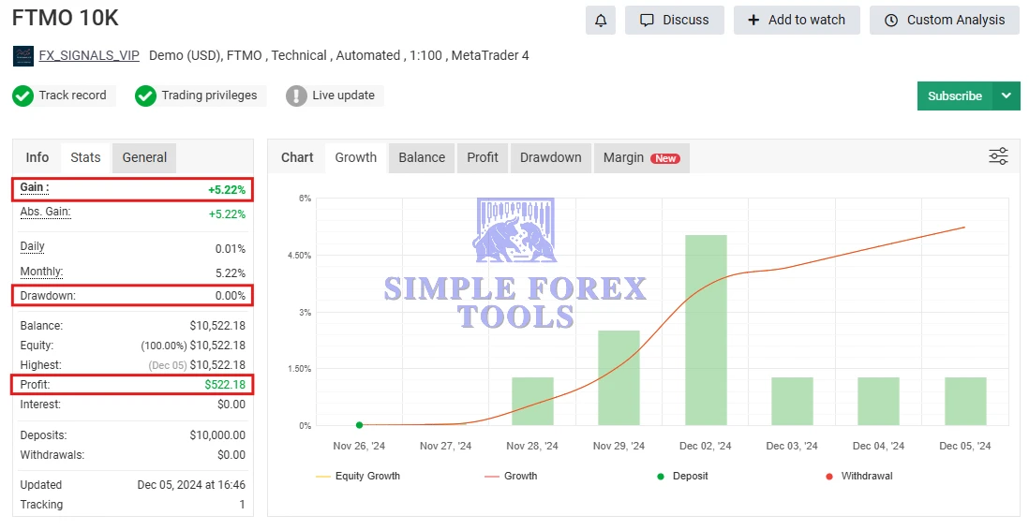The width and height of the screenshot is (1029, 530).
Task: Click the Dec 03 green bar
Action: click(x=792, y=402)
